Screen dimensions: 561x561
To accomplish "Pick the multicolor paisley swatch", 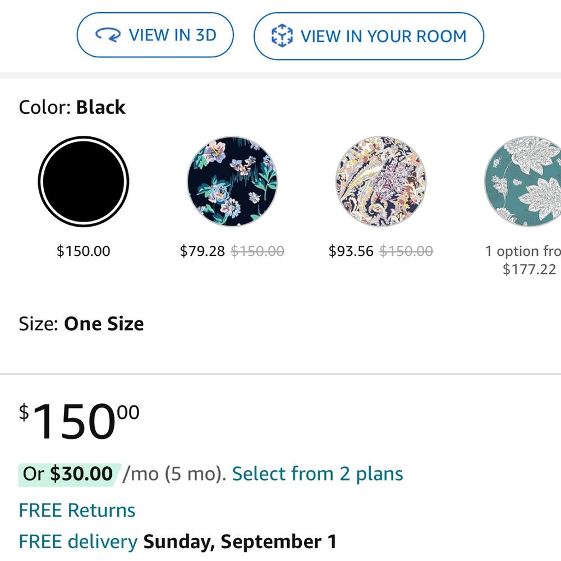I will tap(380, 181).
